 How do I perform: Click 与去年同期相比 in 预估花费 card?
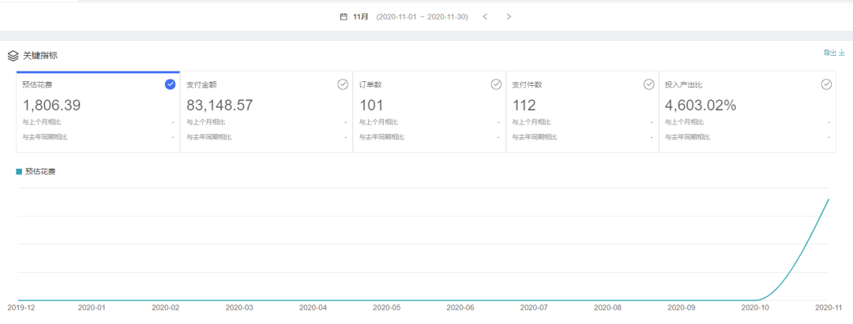[x=45, y=136]
